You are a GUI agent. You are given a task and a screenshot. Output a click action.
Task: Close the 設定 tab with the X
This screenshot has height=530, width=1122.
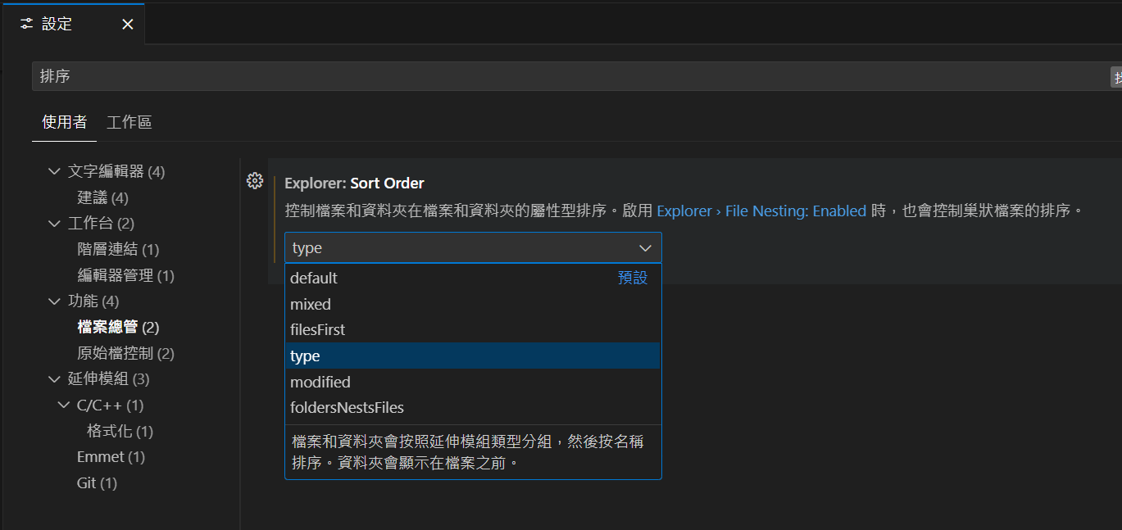pos(128,25)
